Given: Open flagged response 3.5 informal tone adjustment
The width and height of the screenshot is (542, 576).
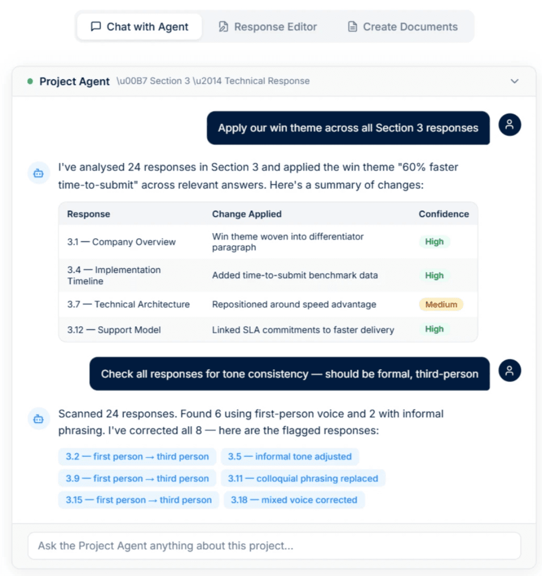Looking at the screenshot, I should [290, 457].
